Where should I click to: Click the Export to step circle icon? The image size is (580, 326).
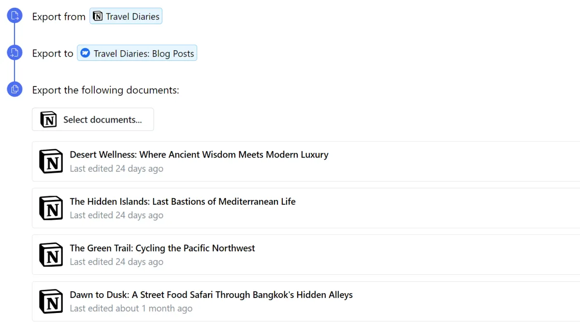[14, 52]
